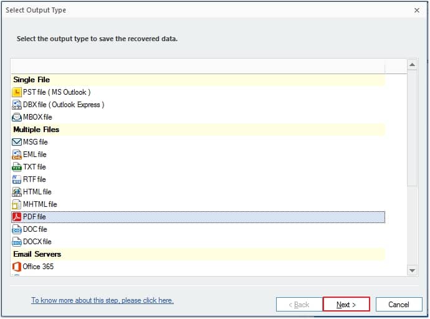430x319 pixels.
Task: Choose 'DOC file' text entry
Action: pyautogui.click(x=35, y=229)
